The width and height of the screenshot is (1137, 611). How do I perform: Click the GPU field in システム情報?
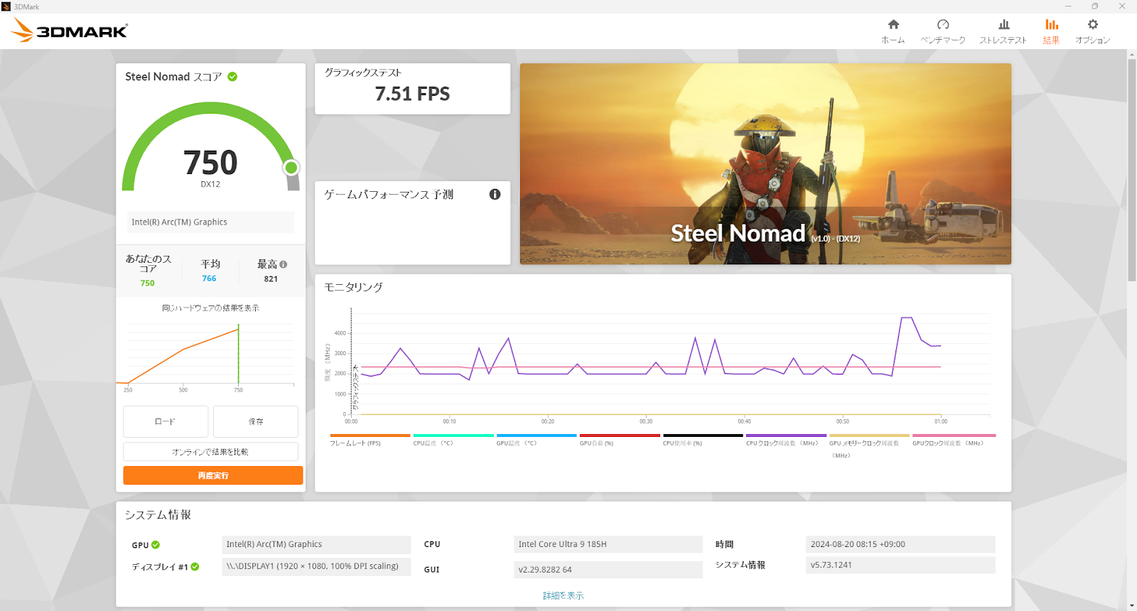[316, 544]
